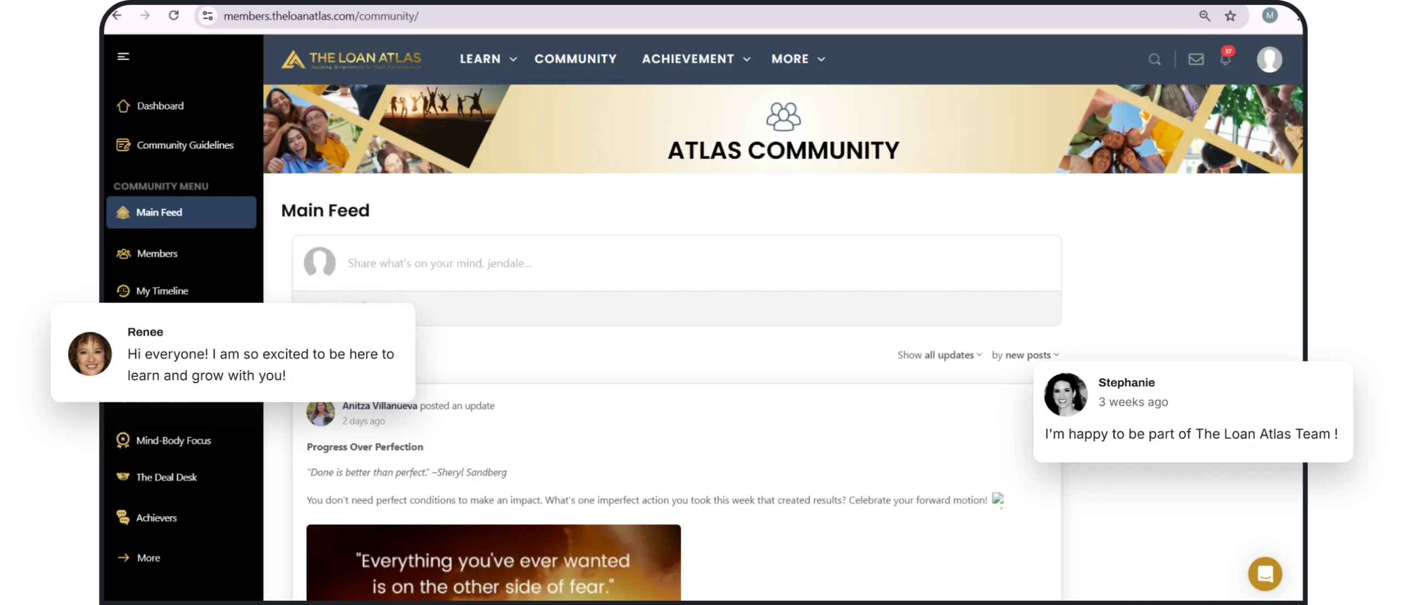View site information icon in address bar
Viewport: 1405px width, 605px height.
[x=207, y=16]
